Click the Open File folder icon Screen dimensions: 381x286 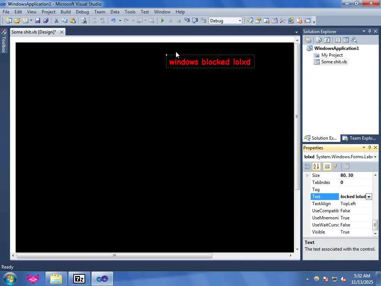pyautogui.click(x=17, y=21)
